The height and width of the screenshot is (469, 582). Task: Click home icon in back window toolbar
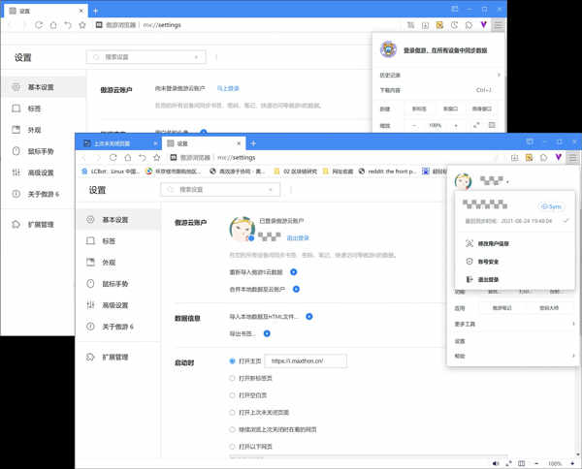tap(53, 25)
